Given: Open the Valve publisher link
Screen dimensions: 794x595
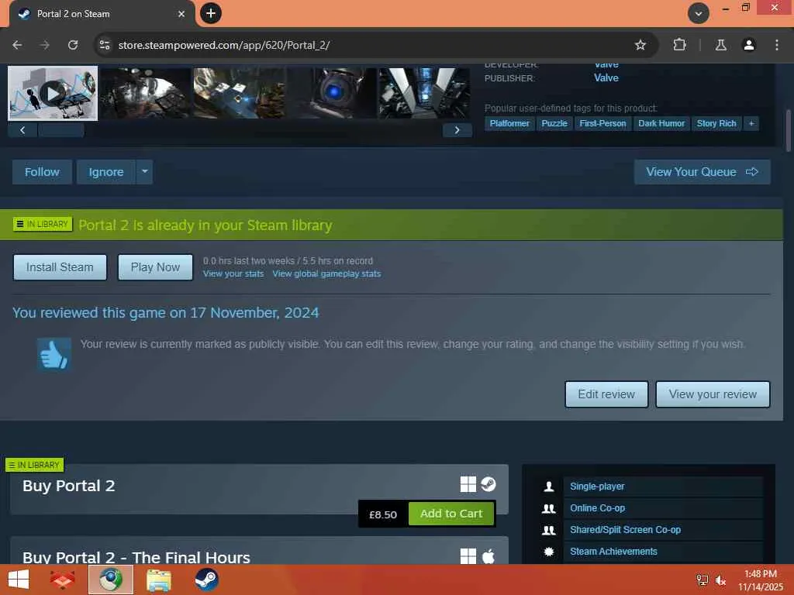Looking at the screenshot, I should [606, 78].
